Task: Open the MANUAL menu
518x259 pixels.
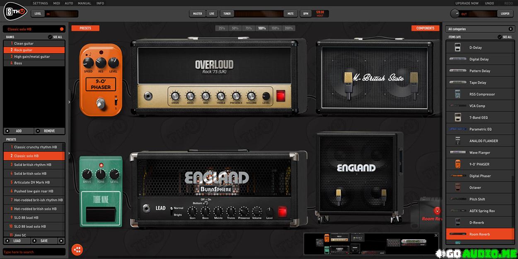Action: (85, 3)
